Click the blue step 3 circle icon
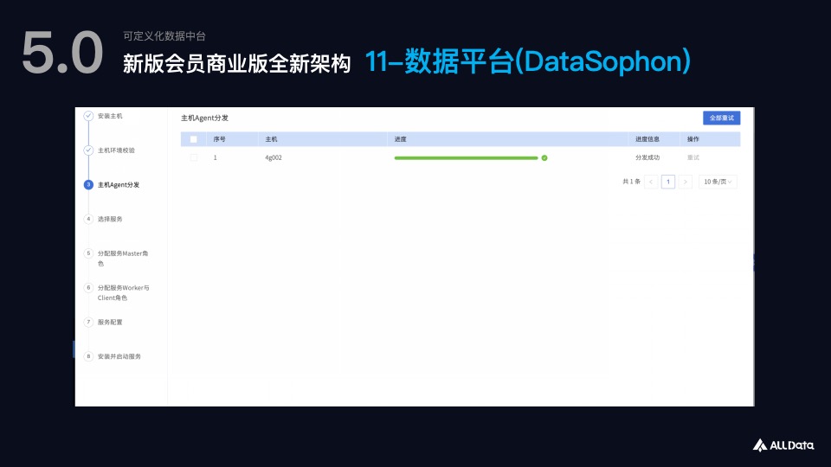This screenshot has width=831, height=467. pyautogui.click(x=88, y=185)
